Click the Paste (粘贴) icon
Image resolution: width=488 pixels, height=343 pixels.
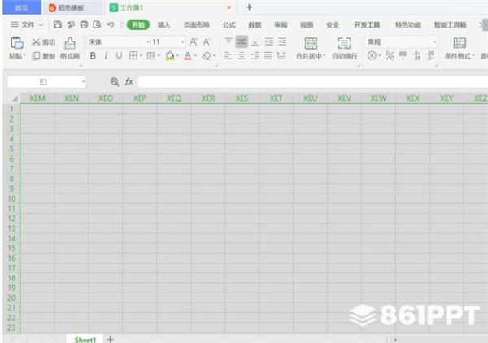point(16,43)
